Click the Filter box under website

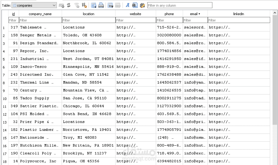[136, 20]
